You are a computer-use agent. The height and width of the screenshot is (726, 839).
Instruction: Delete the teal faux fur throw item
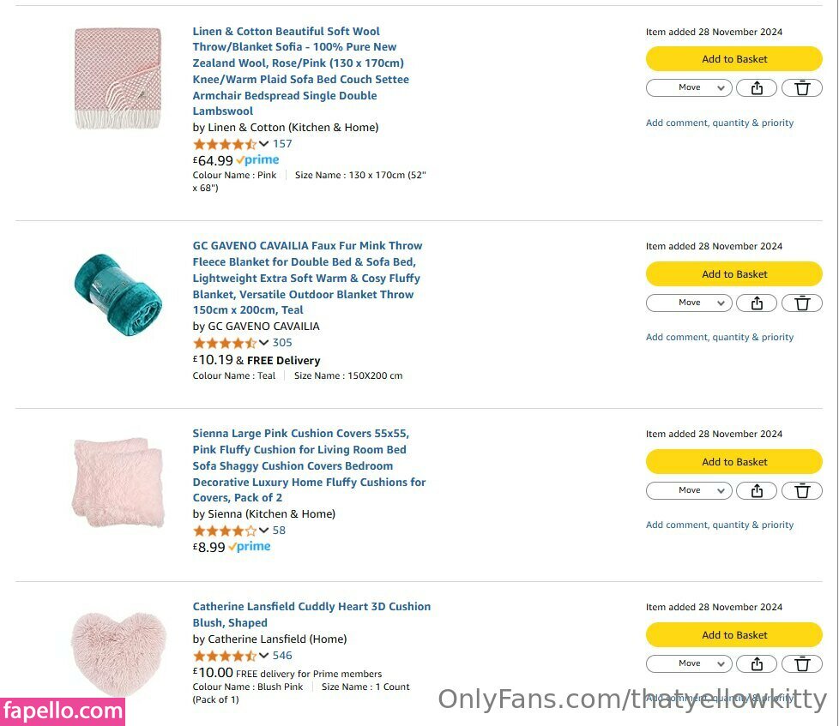pos(802,303)
